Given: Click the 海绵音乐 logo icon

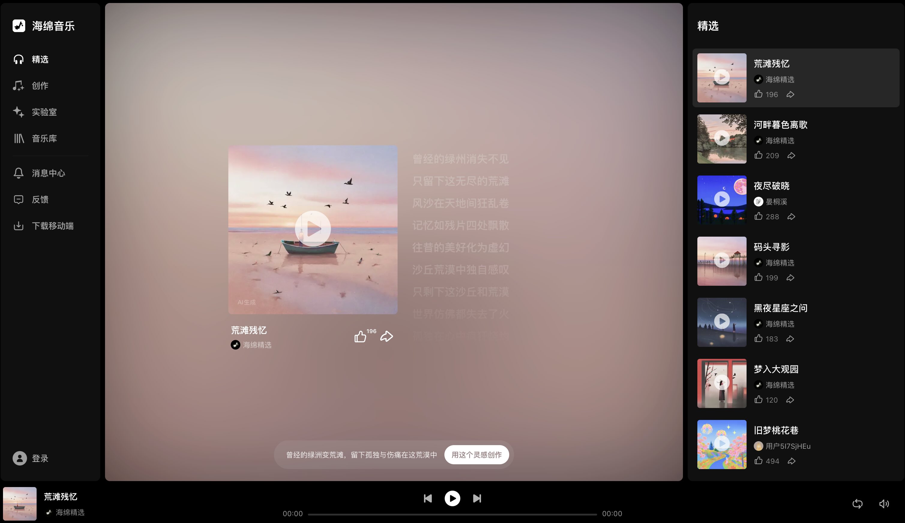Looking at the screenshot, I should tap(19, 26).
